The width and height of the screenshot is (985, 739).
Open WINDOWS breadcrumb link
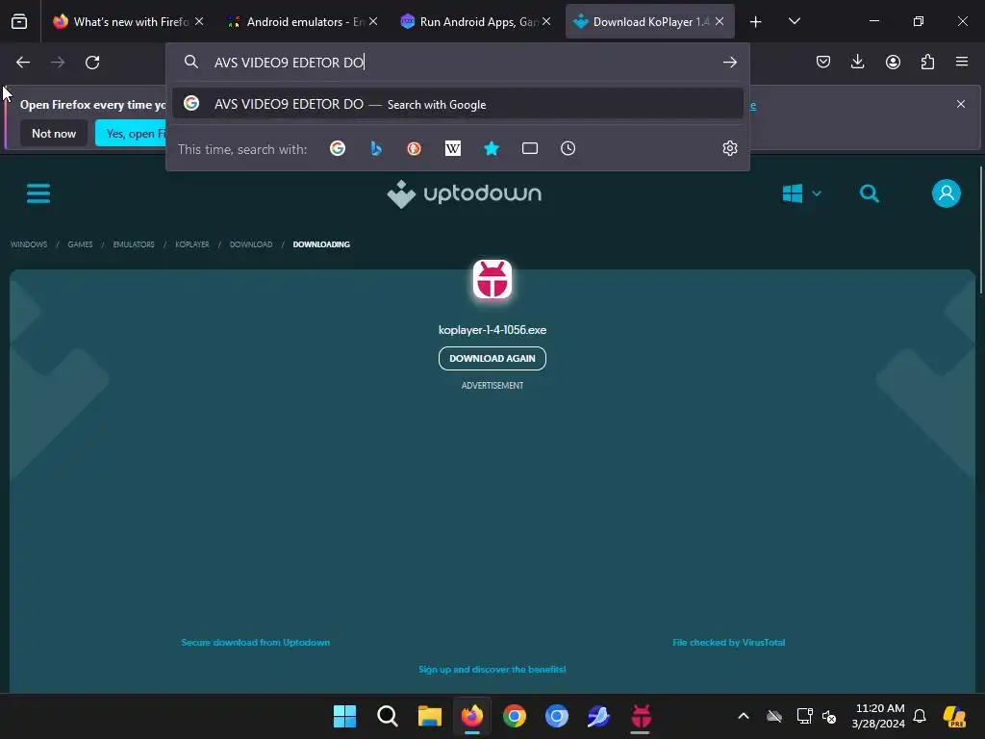(x=29, y=244)
